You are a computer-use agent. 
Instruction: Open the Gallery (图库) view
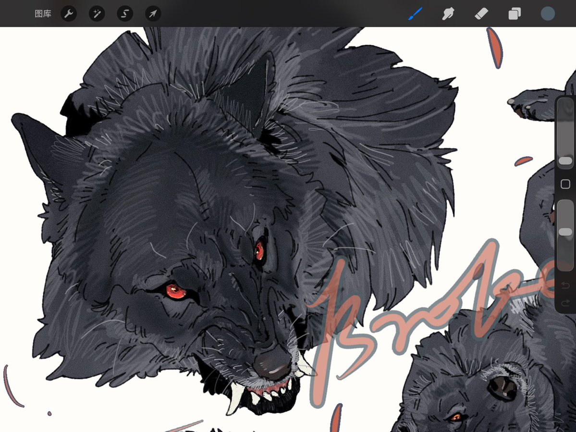click(43, 14)
